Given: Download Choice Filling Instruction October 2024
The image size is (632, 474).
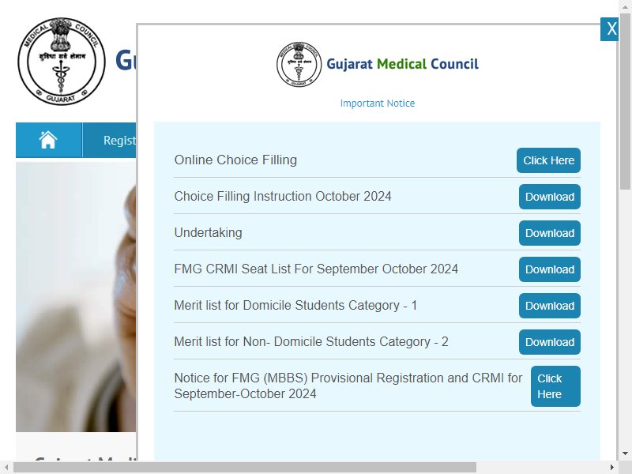Looking at the screenshot, I should (x=550, y=197).
